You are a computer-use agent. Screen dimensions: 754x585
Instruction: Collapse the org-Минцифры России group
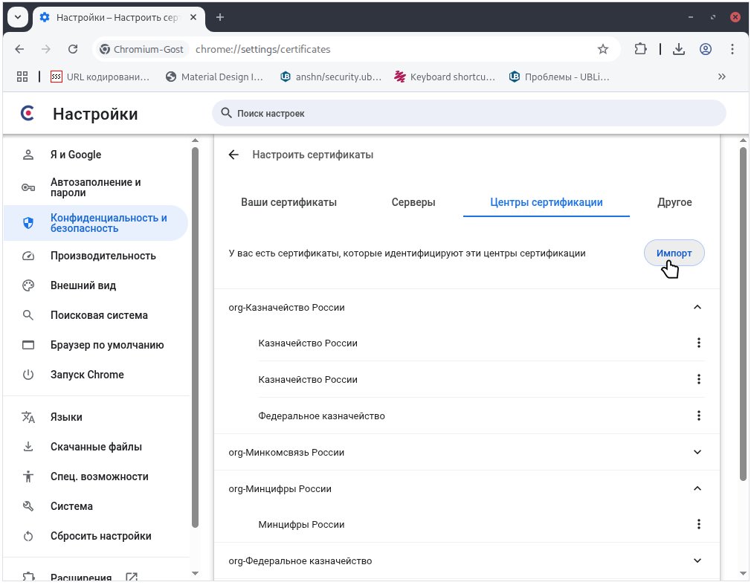pyautogui.click(x=697, y=488)
